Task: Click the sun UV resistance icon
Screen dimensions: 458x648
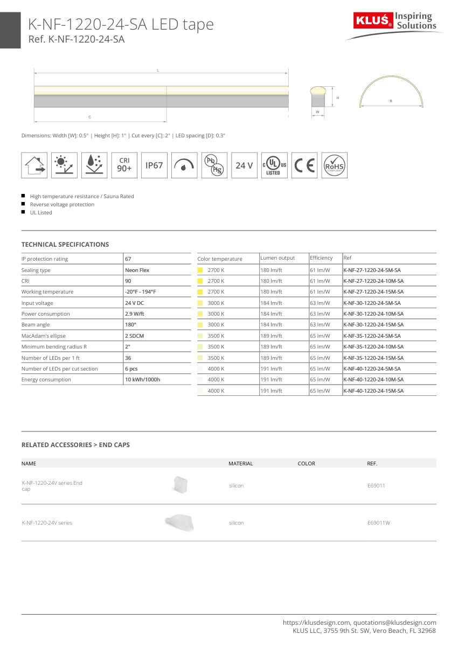Action: coord(65,165)
